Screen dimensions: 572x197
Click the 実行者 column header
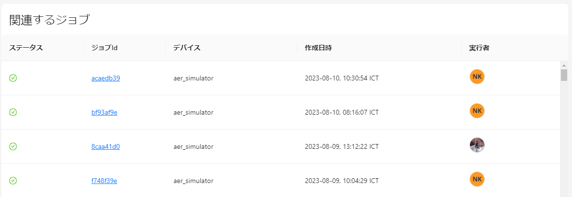click(x=479, y=48)
